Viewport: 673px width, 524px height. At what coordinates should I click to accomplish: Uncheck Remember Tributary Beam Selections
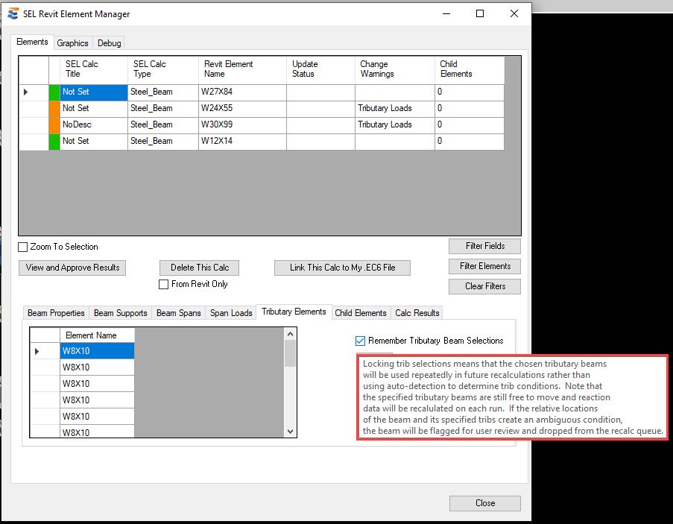point(360,341)
